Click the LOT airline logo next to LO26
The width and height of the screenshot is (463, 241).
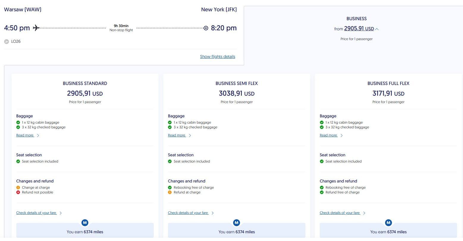7,42
